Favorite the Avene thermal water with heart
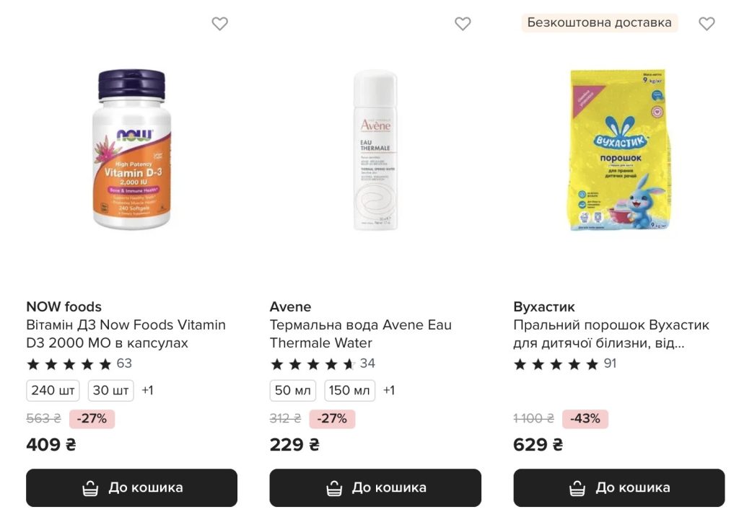Viewport: 739px width, 517px height. (x=463, y=24)
